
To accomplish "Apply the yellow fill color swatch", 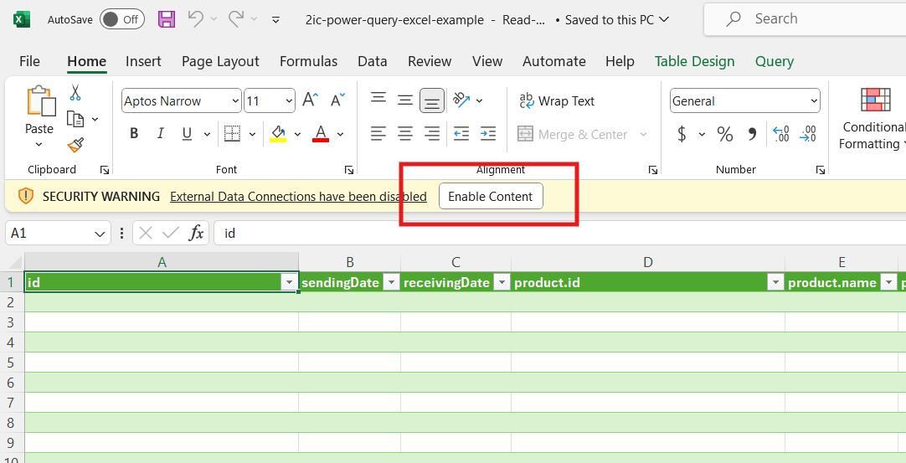I will click(x=278, y=134).
